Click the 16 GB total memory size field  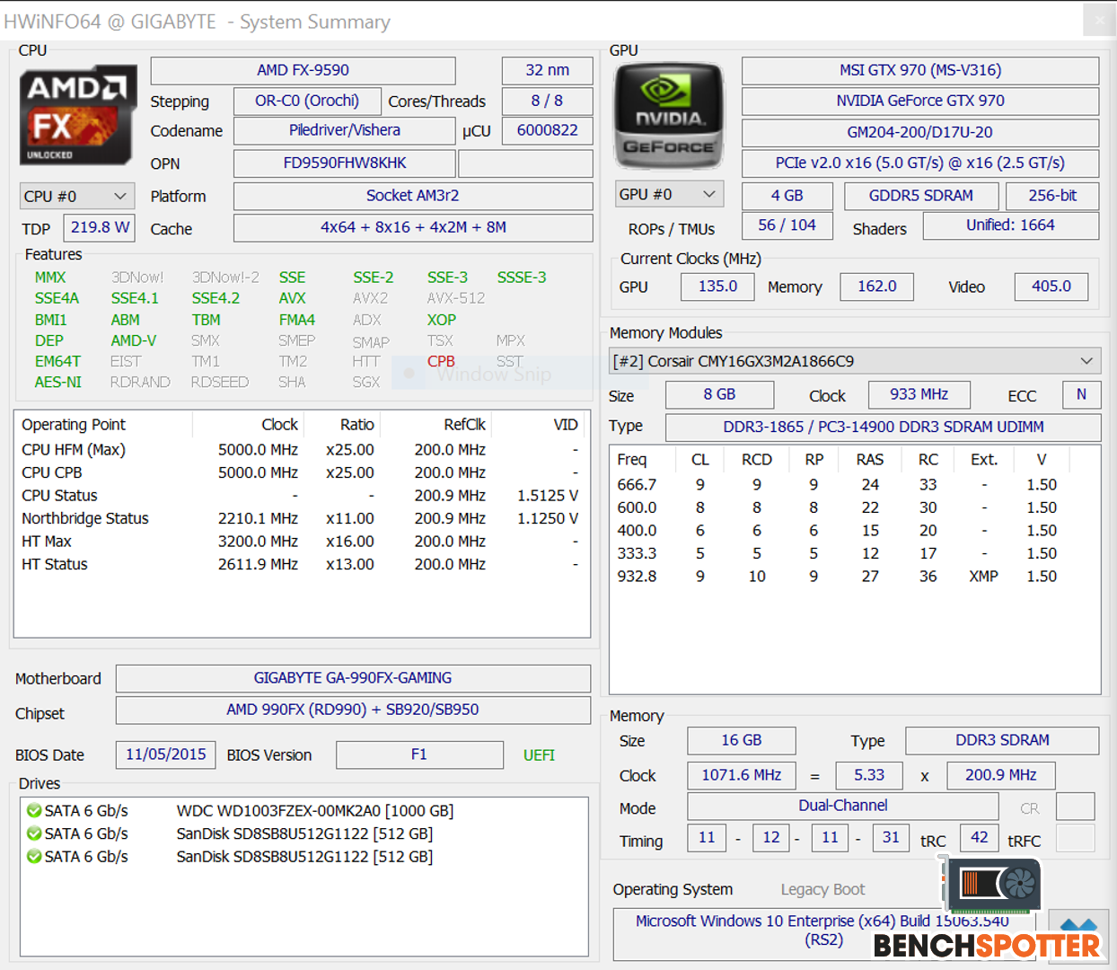[742, 740]
